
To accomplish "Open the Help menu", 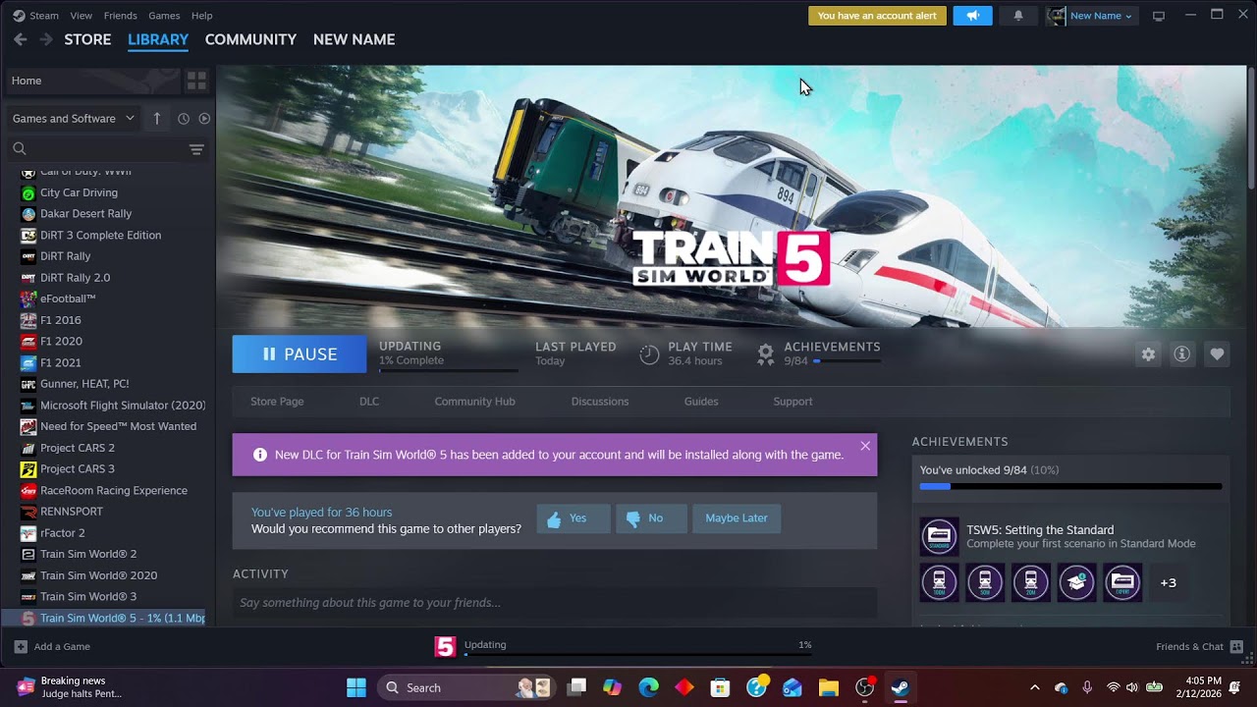I will 201,16.
